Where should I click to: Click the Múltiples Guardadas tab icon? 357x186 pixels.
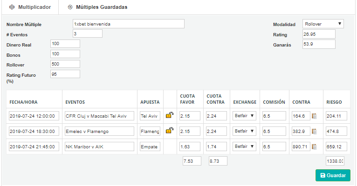(x=70, y=7)
